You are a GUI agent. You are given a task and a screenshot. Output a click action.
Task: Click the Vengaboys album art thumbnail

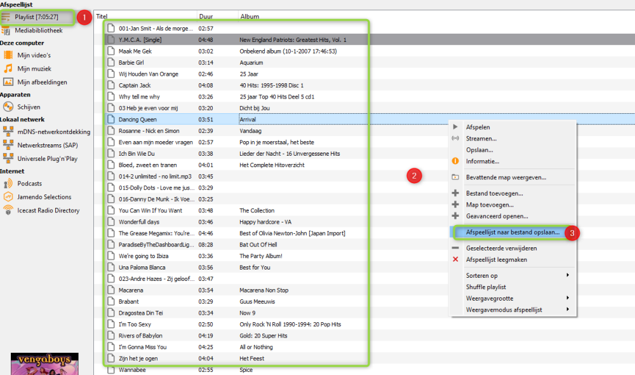click(44, 364)
